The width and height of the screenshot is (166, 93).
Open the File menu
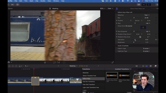16,1
